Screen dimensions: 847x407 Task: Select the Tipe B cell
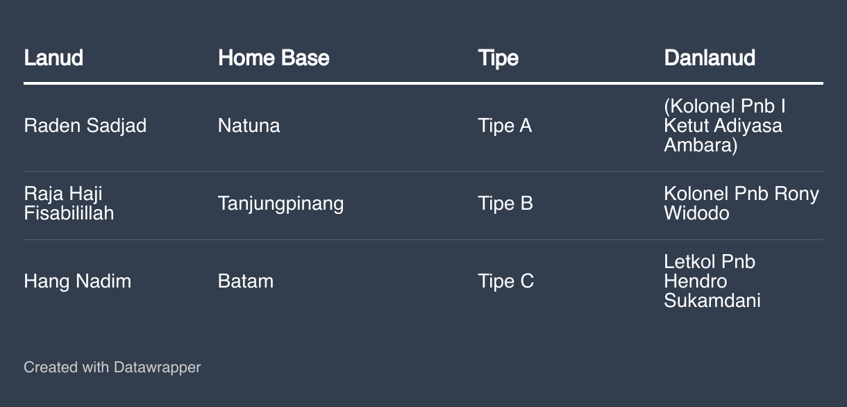pyautogui.click(x=505, y=203)
